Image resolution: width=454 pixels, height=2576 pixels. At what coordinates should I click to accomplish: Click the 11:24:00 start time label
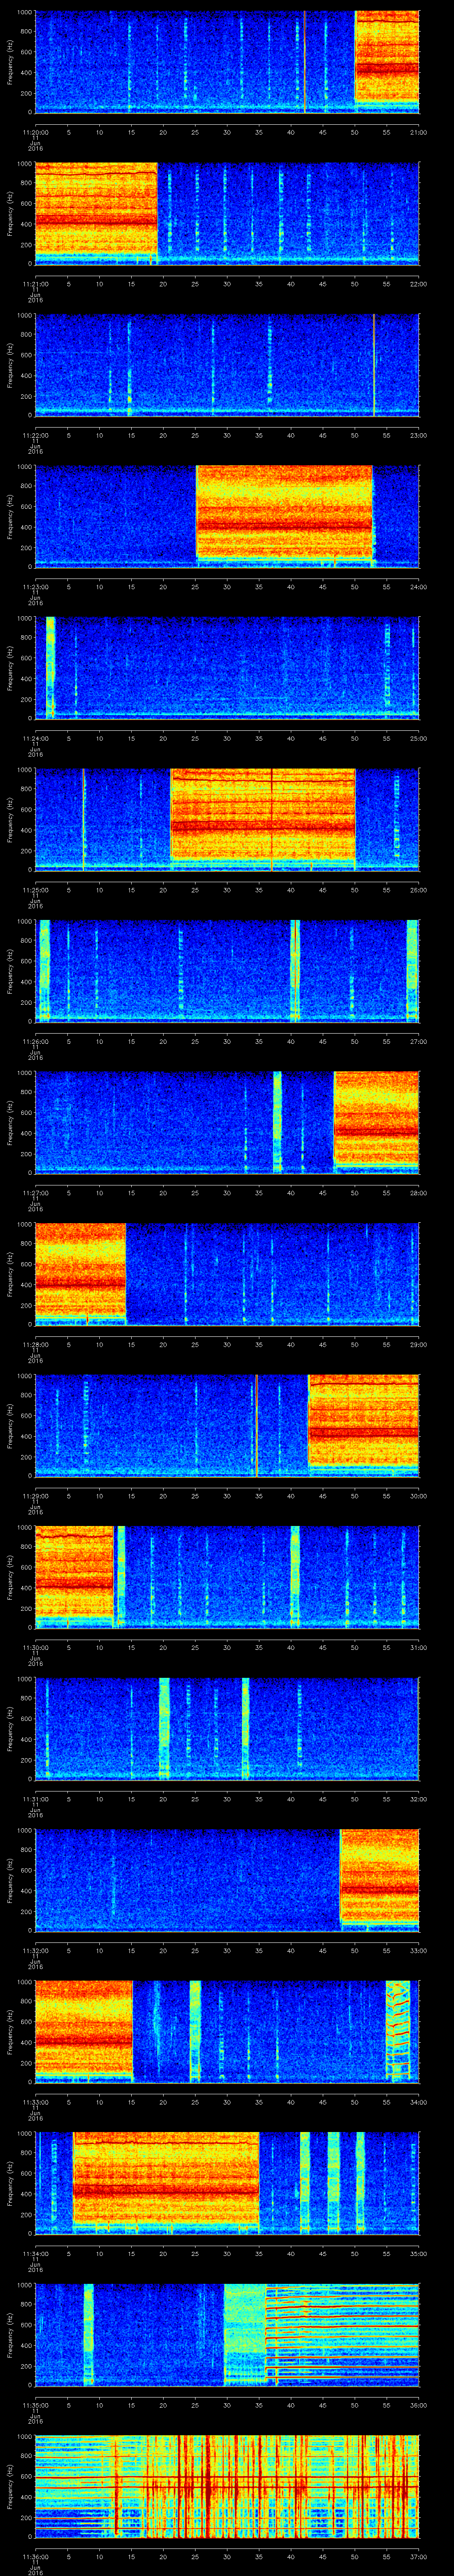click(x=35, y=738)
